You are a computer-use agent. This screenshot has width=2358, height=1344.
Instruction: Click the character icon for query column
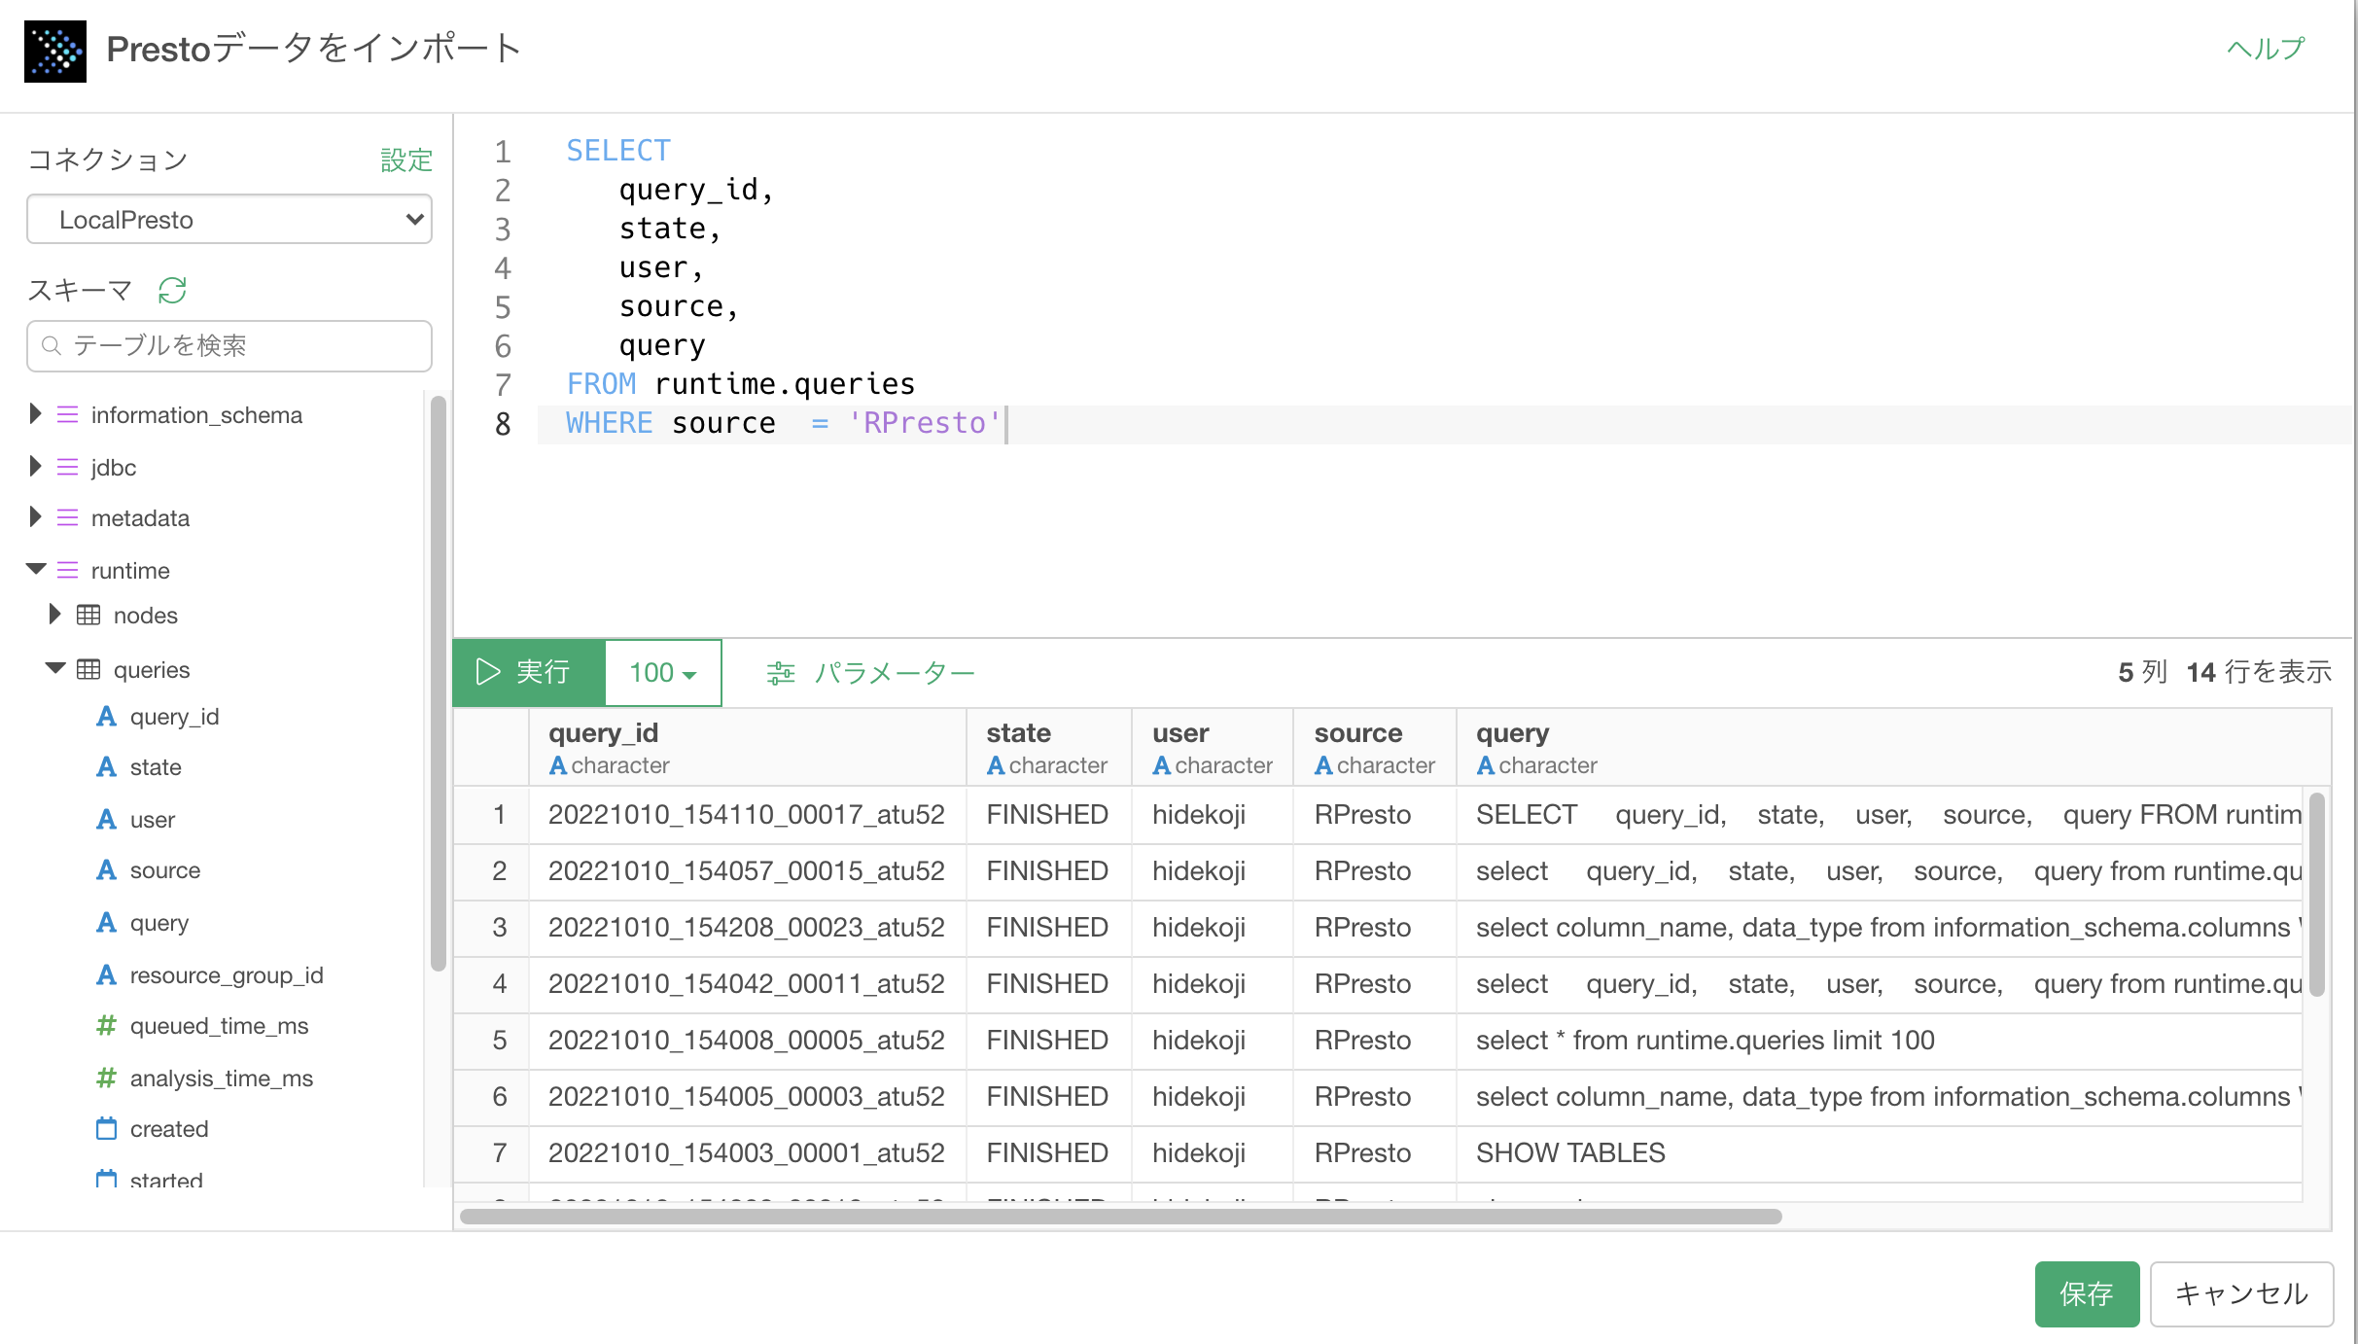coord(106,923)
